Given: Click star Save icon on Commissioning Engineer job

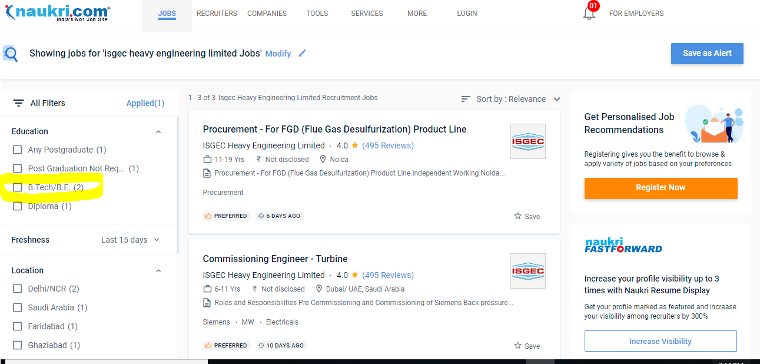Looking at the screenshot, I should coord(517,346).
